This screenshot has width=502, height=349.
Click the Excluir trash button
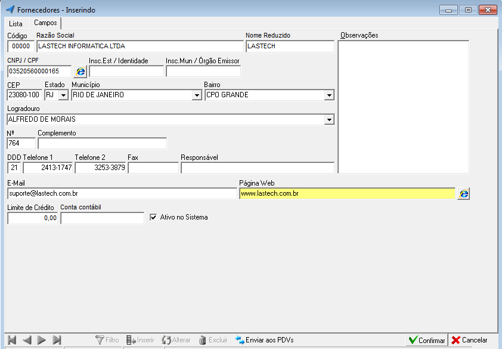click(213, 340)
